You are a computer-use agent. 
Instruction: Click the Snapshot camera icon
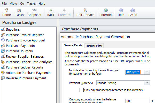[34, 10]
